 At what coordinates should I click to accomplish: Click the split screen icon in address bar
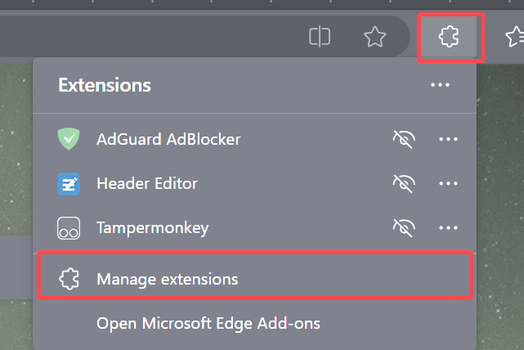(320, 37)
